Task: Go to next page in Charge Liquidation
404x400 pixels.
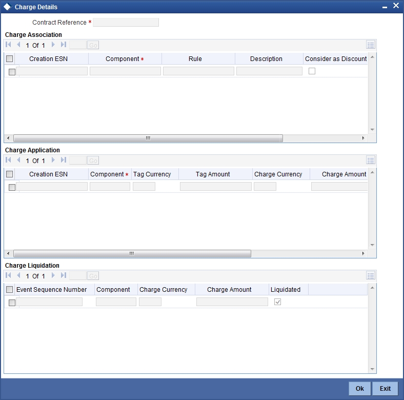Action: (x=53, y=275)
